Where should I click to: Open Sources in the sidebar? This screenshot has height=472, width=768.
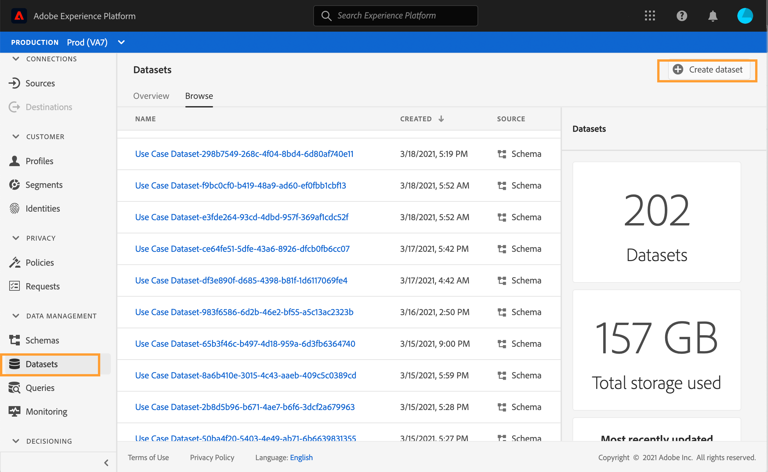[x=40, y=83]
